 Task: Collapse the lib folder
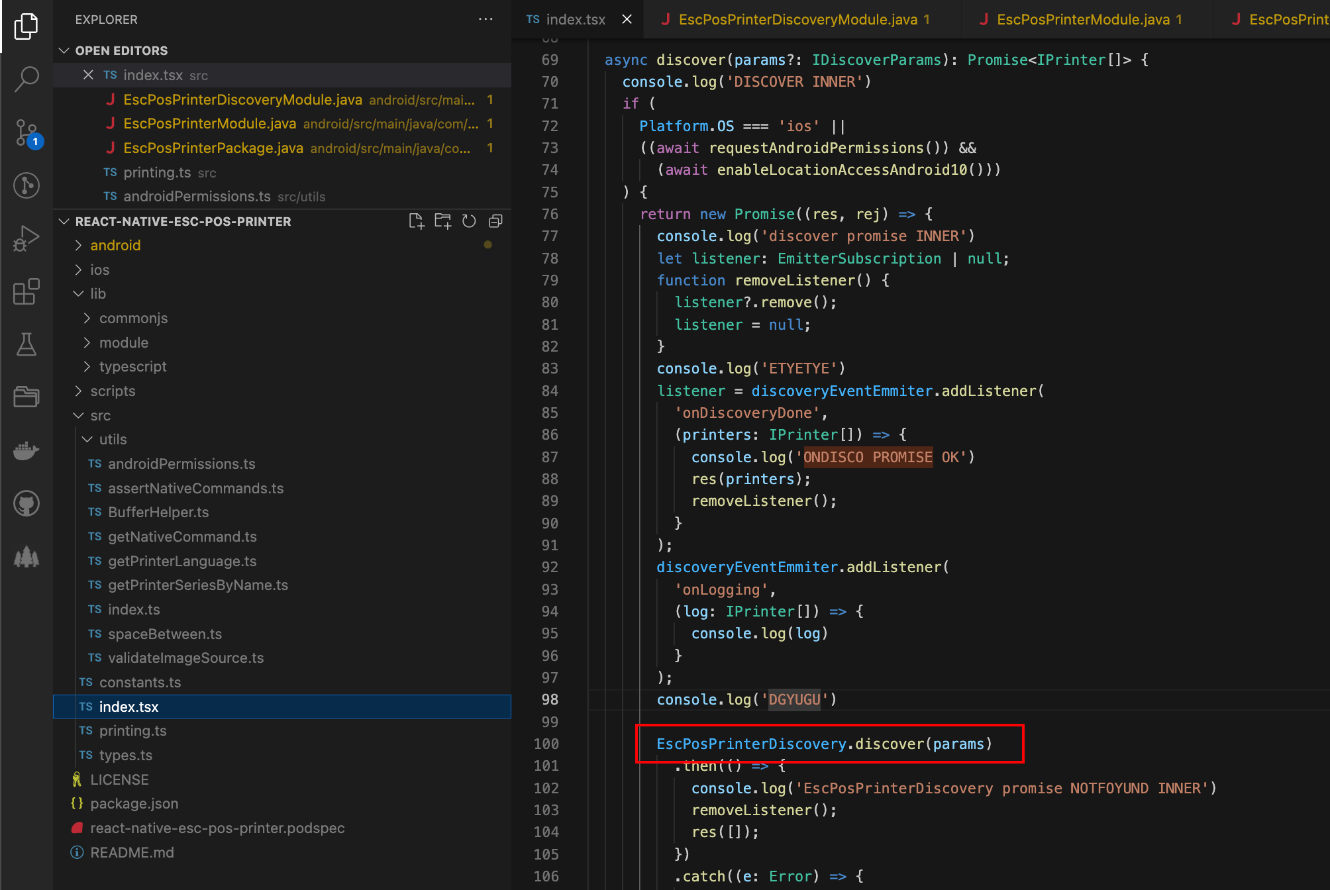click(97, 294)
